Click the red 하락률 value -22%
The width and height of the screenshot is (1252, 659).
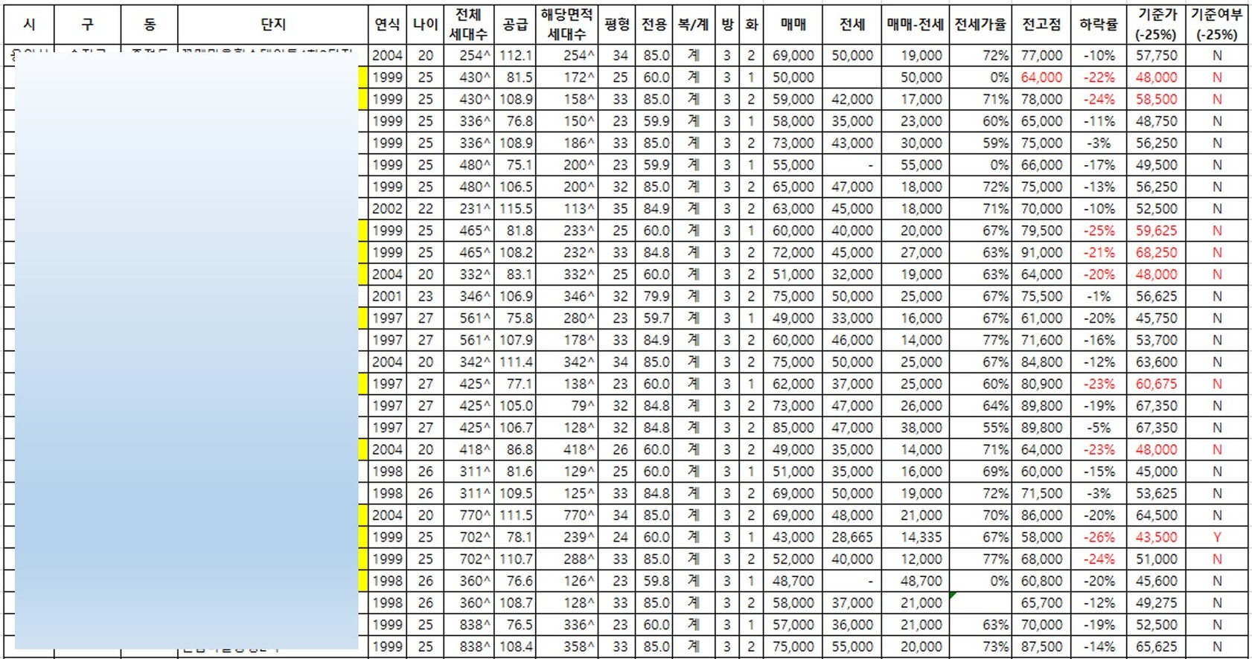click(1099, 77)
